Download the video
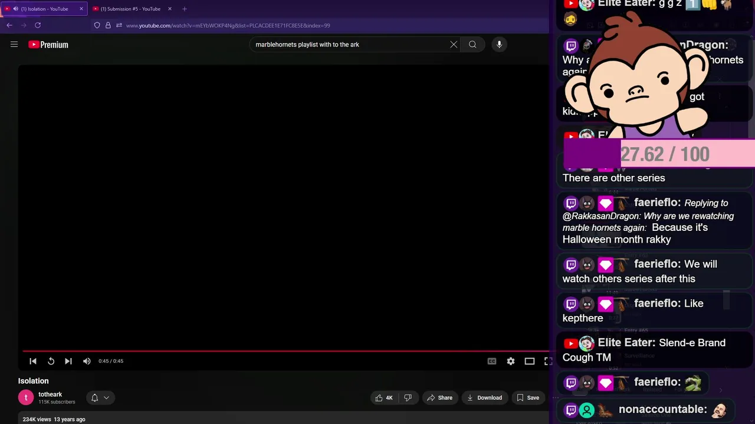 (484, 397)
